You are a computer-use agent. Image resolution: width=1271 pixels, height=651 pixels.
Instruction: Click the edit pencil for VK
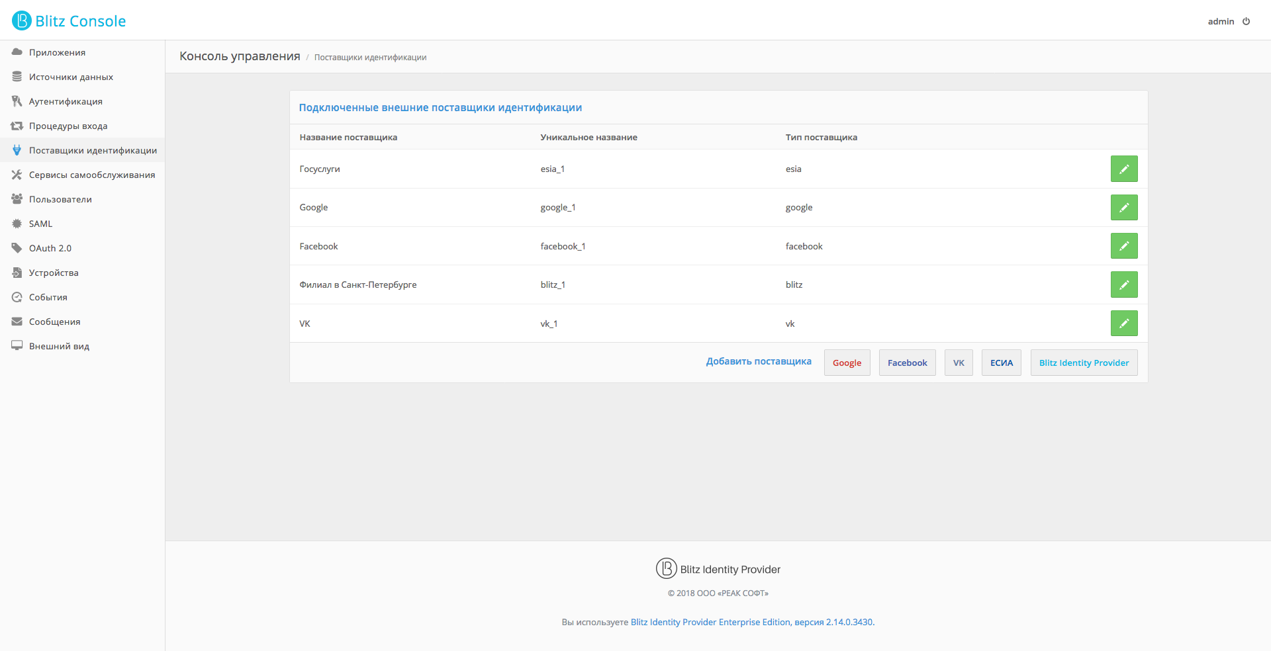point(1123,324)
